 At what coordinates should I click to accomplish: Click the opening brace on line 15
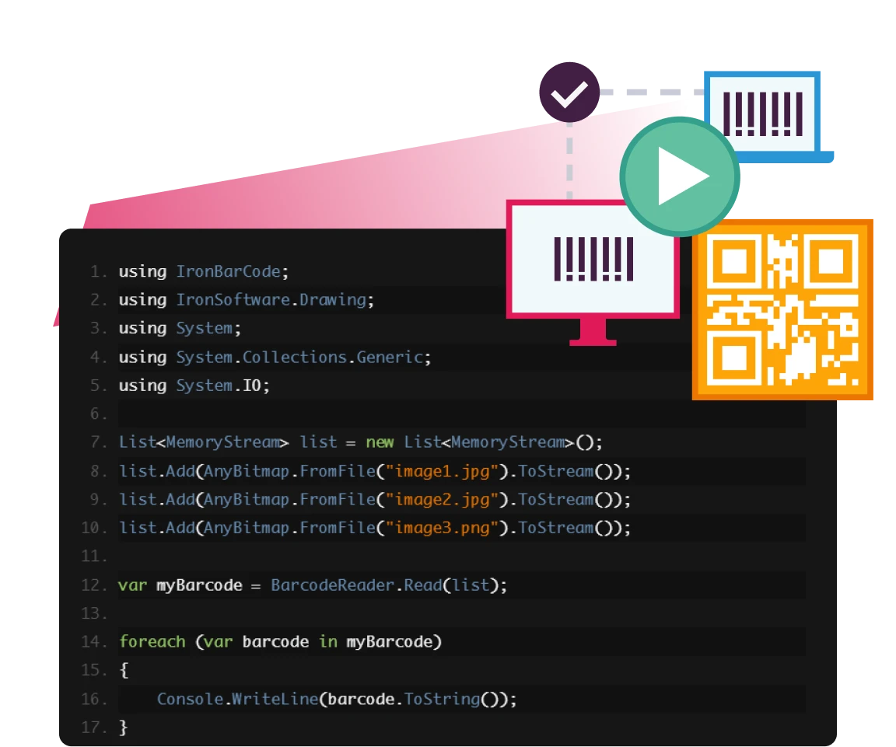(124, 670)
